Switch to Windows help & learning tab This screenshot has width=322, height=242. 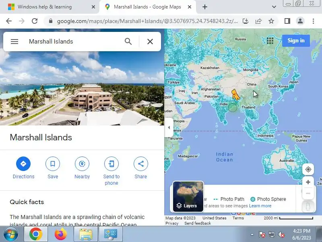pyautogui.click(x=45, y=7)
